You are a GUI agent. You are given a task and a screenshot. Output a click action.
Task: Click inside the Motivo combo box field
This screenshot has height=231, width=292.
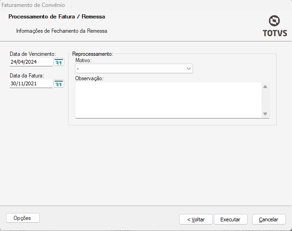coord(130,69)
